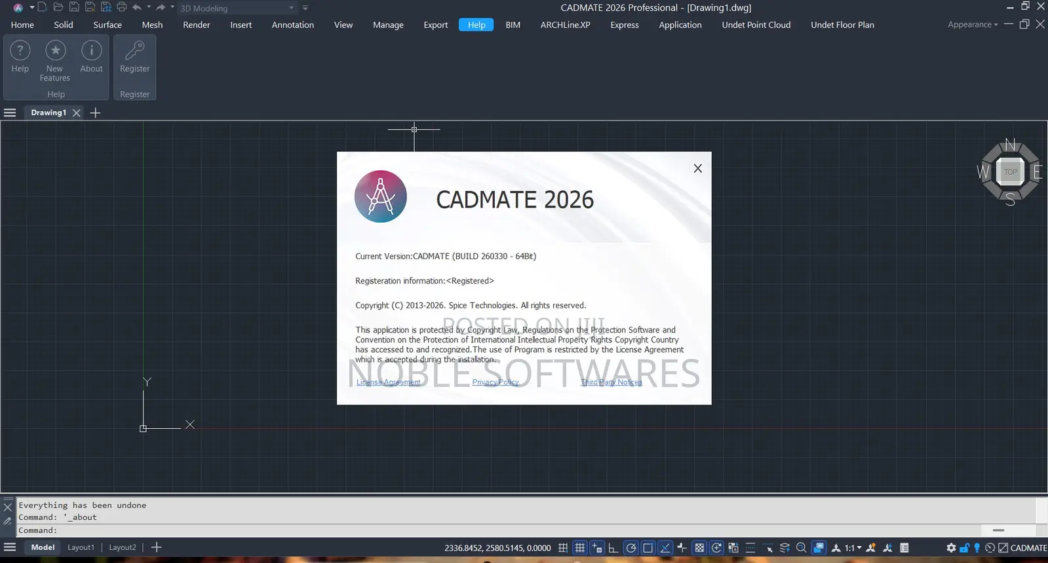This screenshot has width=1048, height=563.
Task: Add a new layout with plus button
Action: 156,547
